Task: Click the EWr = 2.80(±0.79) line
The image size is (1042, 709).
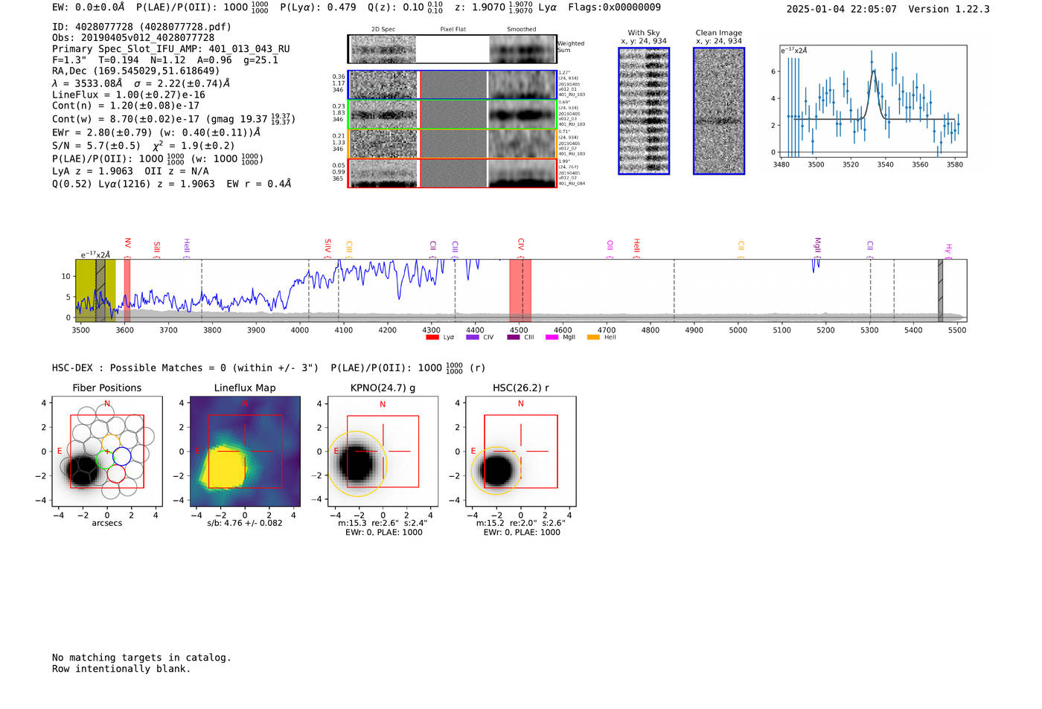Action: [156, 132]
